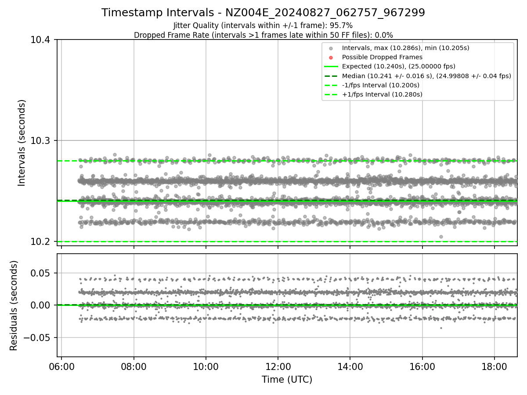Click the solid green line sample for Expected

coord(331,67)
